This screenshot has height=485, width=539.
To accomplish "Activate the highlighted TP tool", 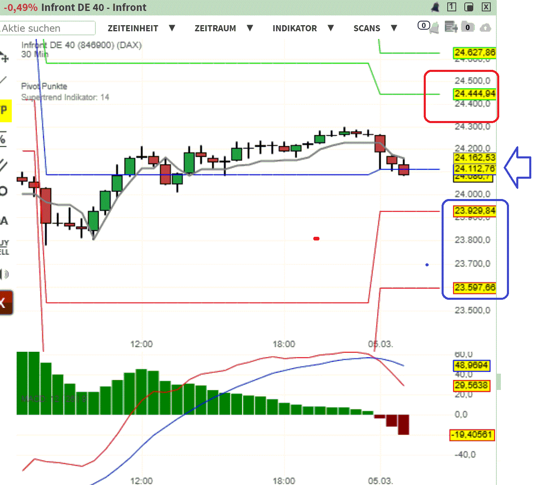I will click(x=4, y=110).
